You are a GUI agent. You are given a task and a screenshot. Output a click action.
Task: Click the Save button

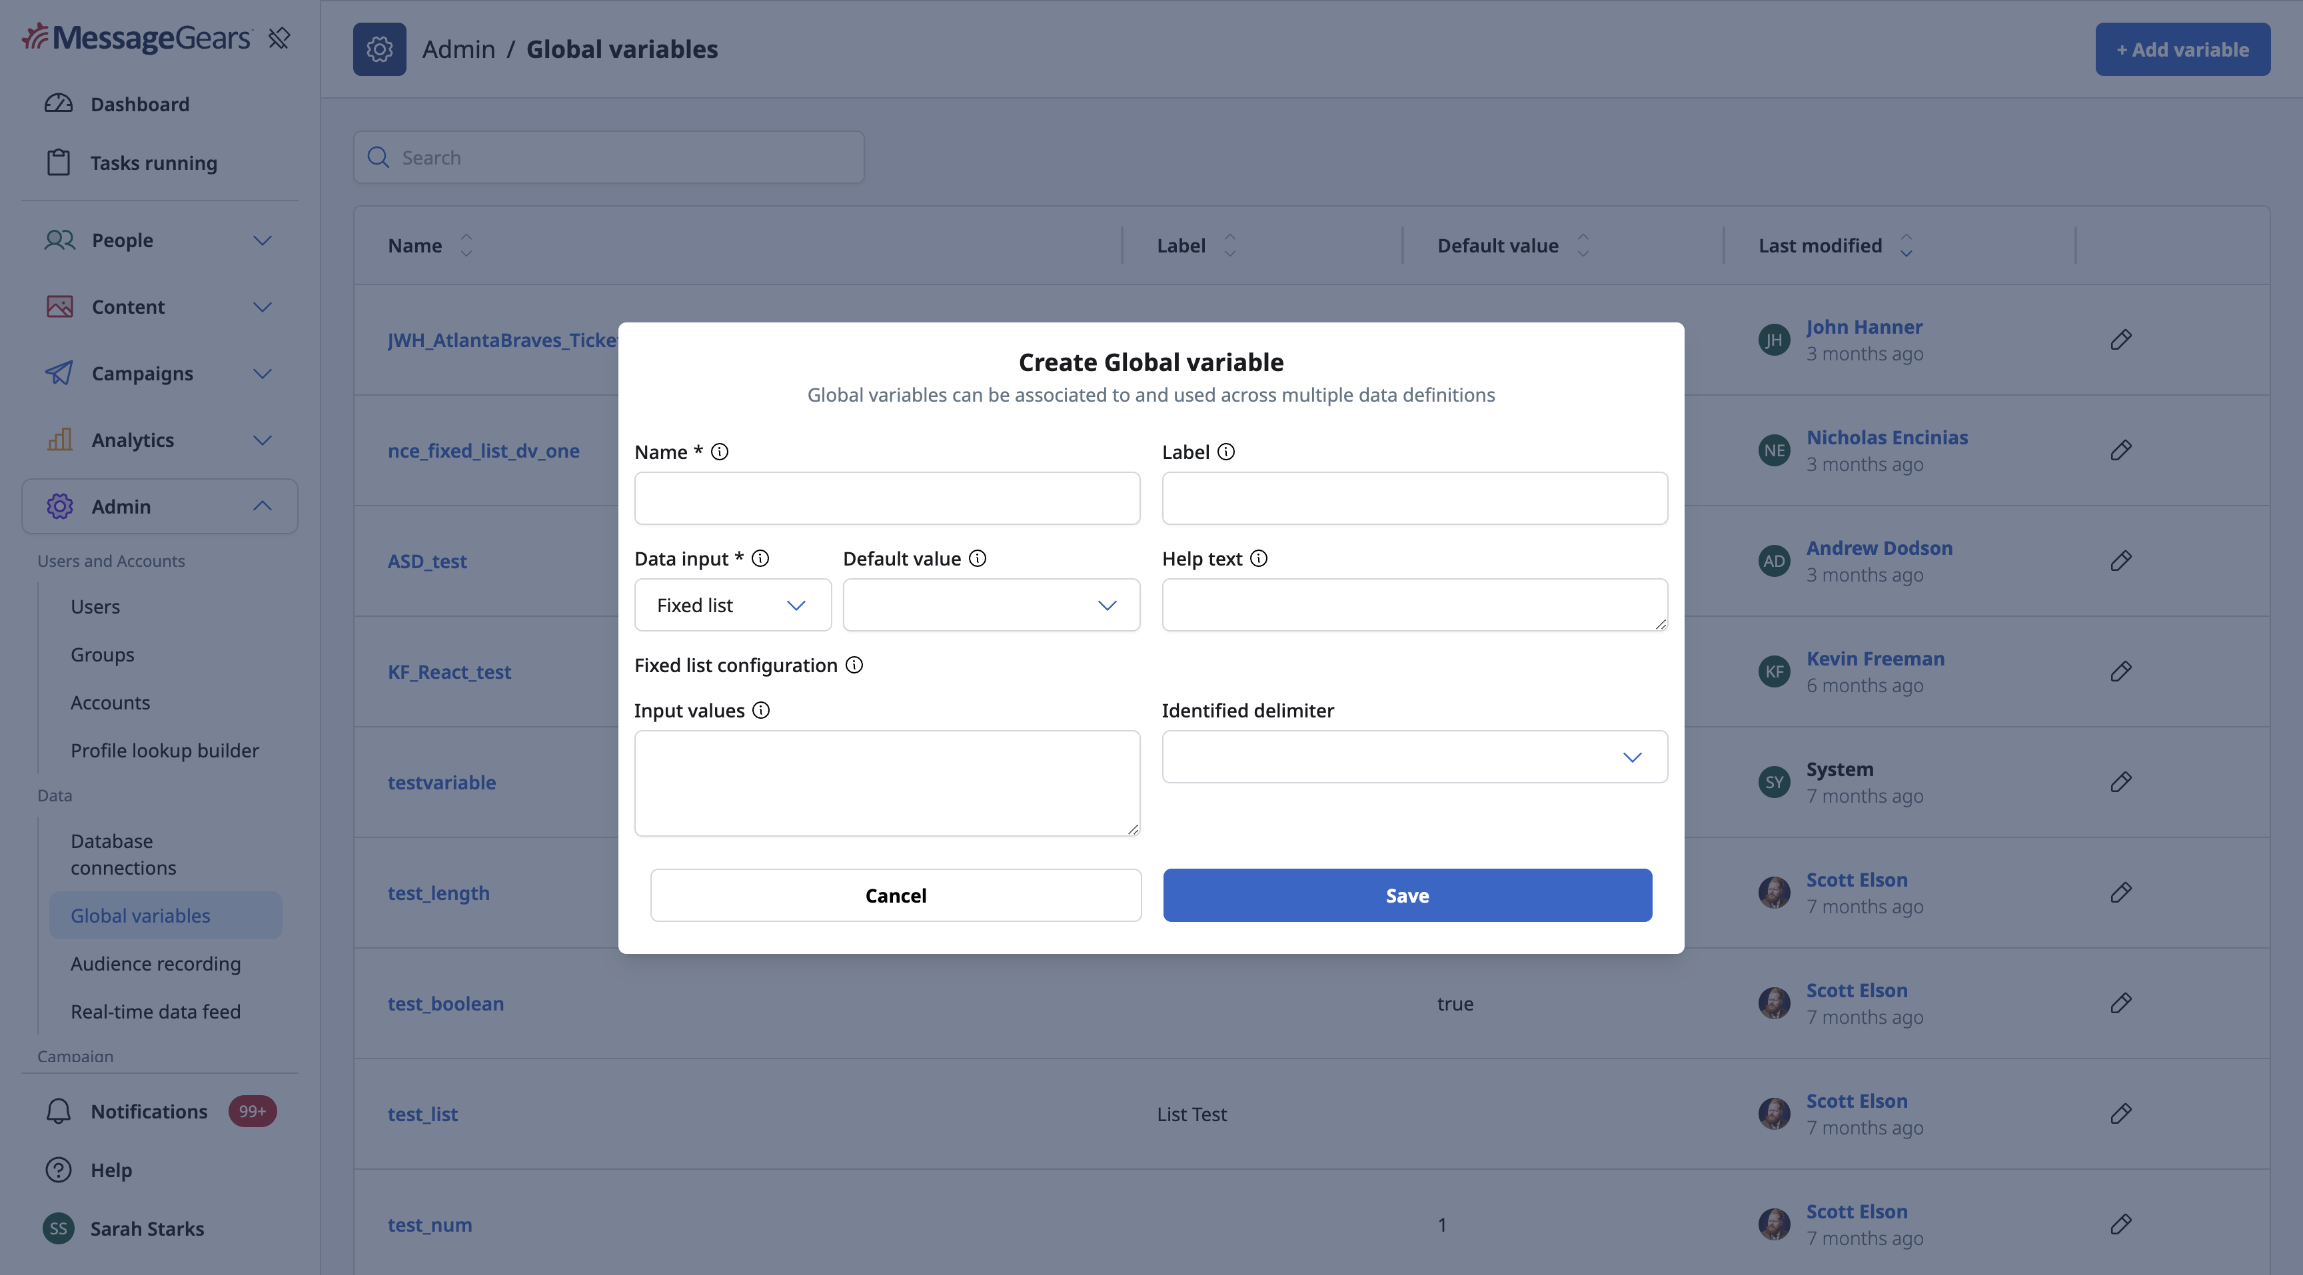(1407, 895)
